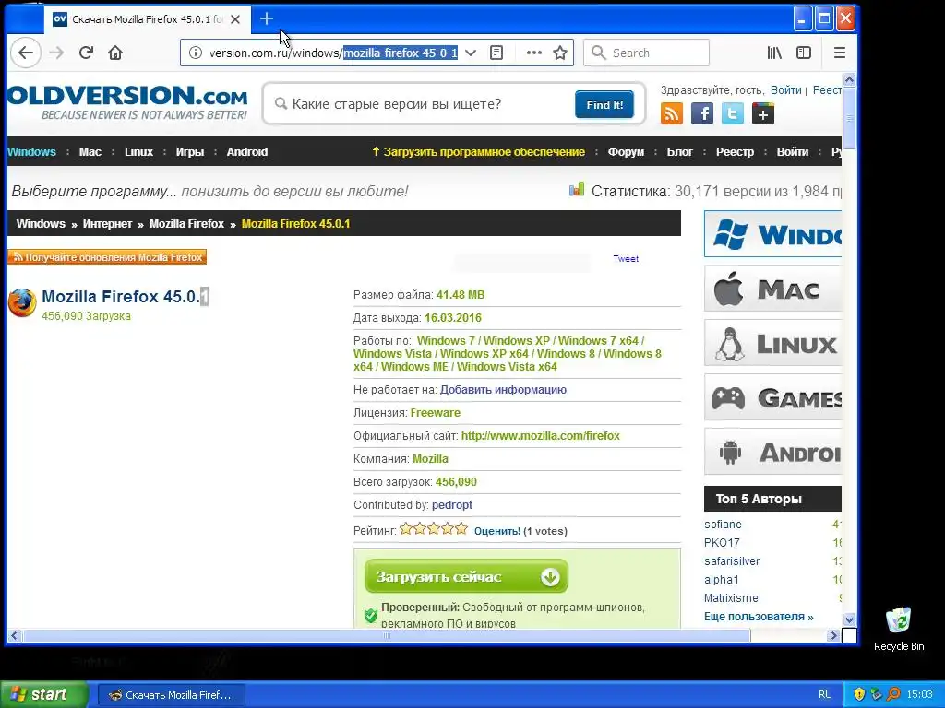This screenshot has width=945, height=708.
Task: Click Еще пользователя link
Action: (759, 617)
